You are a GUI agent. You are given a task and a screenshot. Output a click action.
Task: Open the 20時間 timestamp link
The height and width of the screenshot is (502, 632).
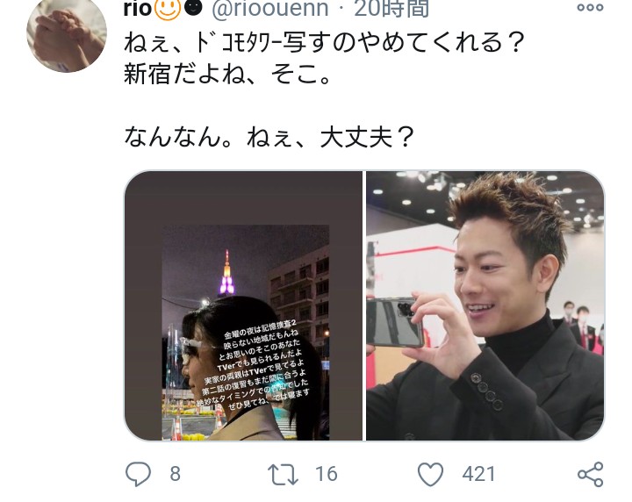tap(391, 9)
